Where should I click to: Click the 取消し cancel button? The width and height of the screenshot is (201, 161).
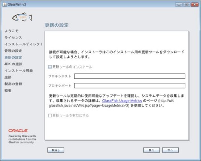(56, 150)
